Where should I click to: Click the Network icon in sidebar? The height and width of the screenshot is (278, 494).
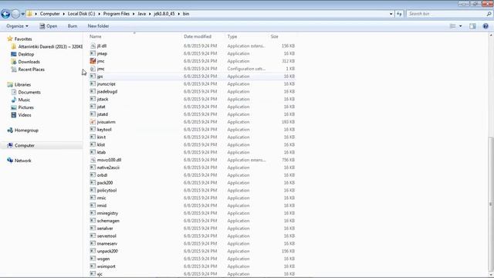(10, 161)
